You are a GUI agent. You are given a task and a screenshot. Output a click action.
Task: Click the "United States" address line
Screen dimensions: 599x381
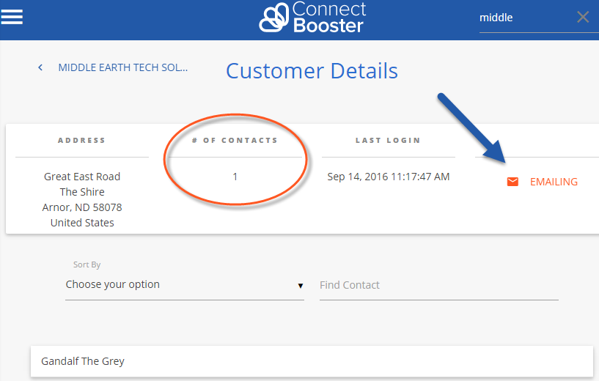point(82,223)
